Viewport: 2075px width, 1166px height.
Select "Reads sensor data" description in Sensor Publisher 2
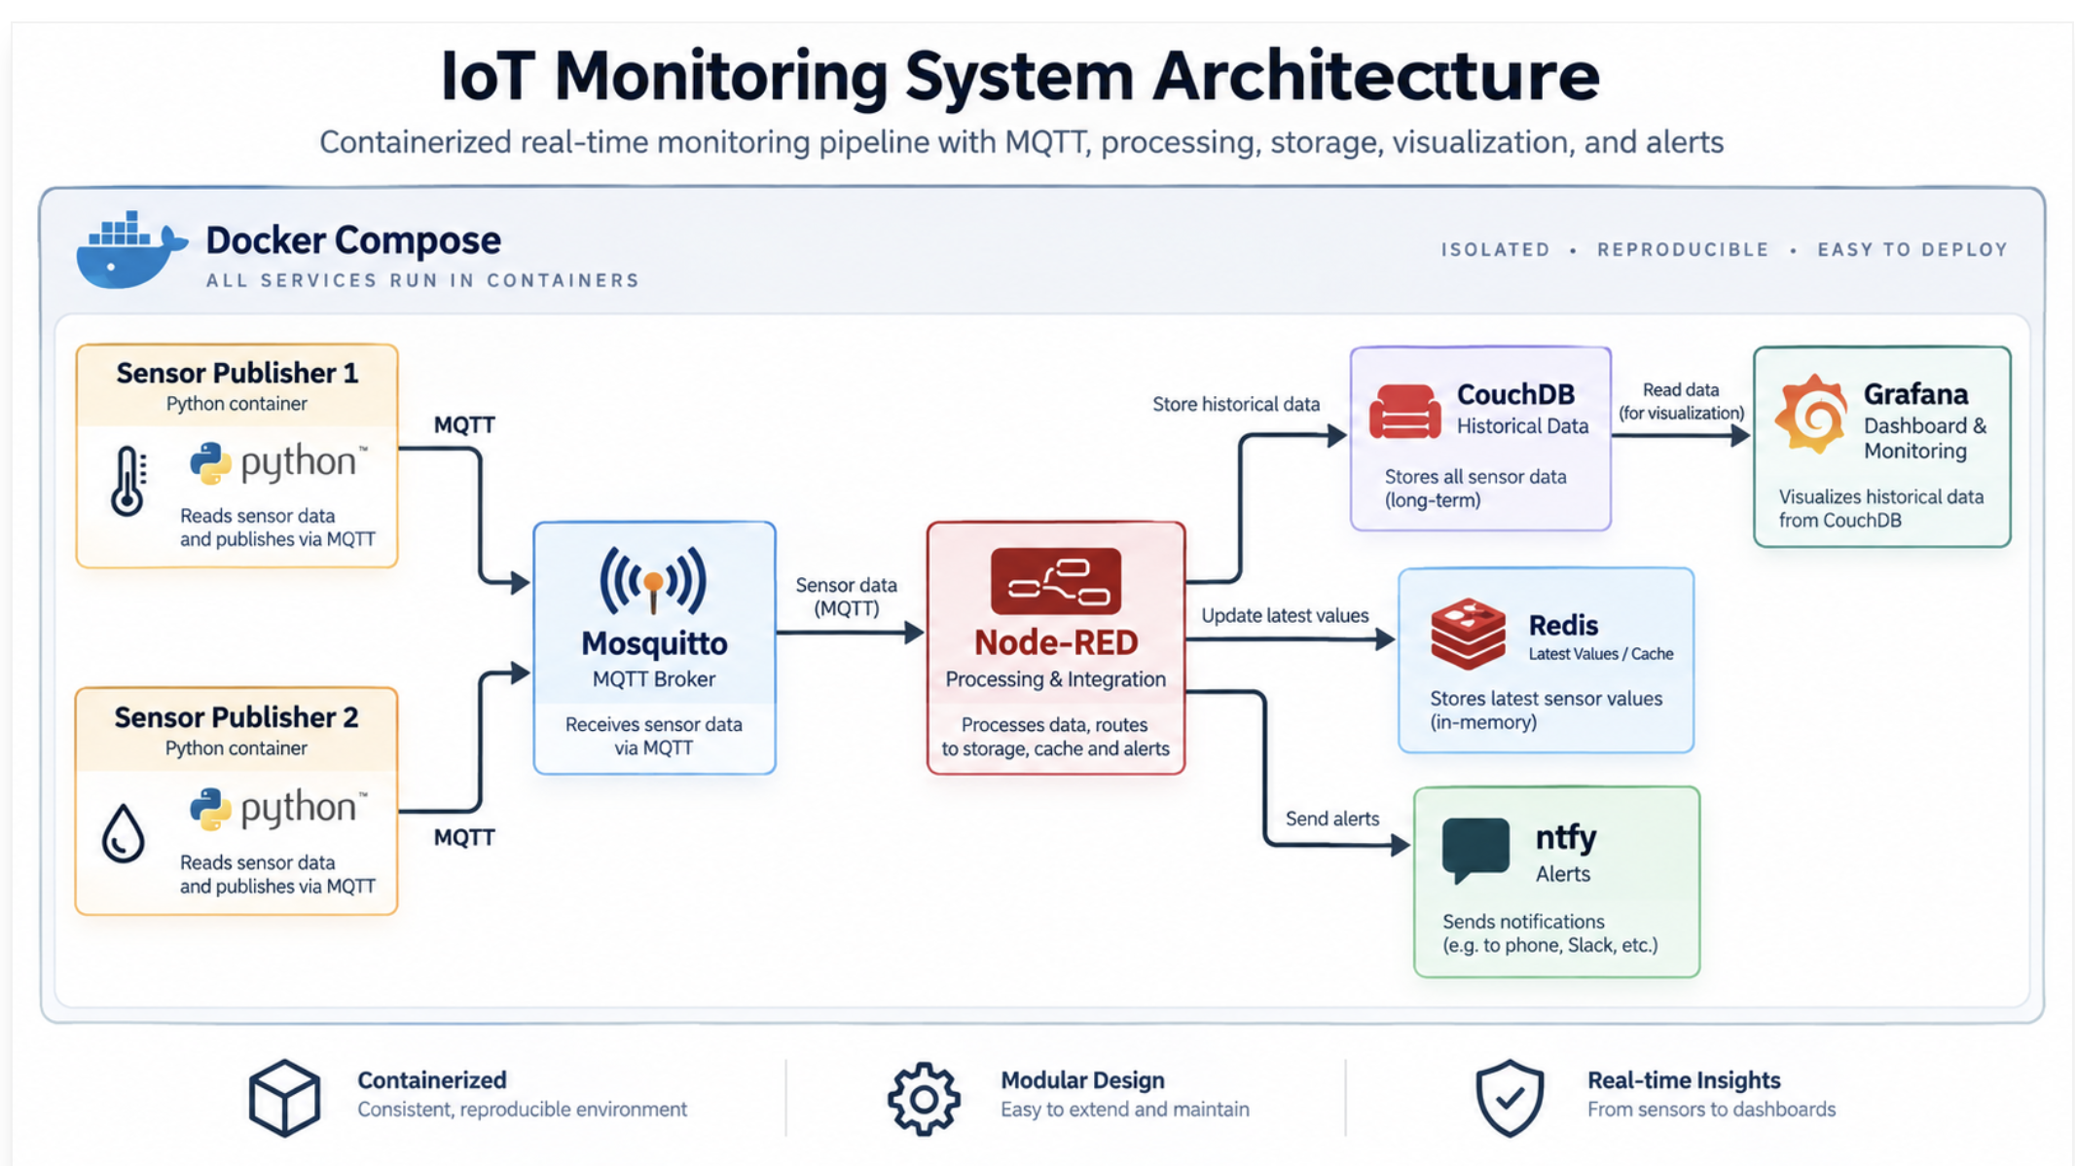tap(277, 874)
